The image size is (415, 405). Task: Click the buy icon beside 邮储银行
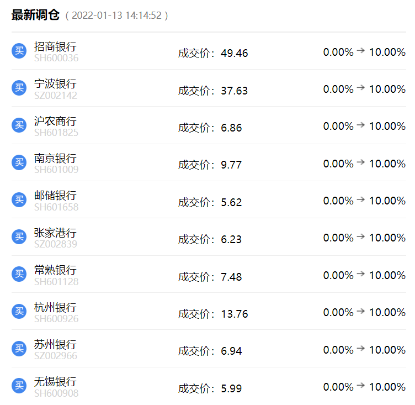pos(19,199)
